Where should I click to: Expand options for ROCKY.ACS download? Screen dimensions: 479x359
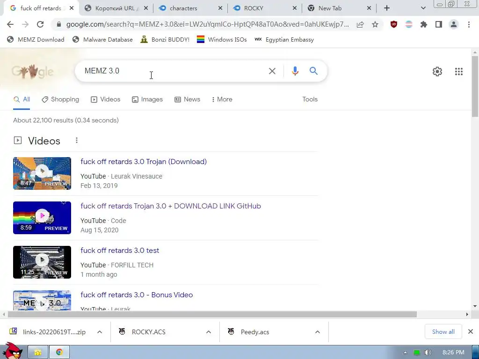[209, 332]
